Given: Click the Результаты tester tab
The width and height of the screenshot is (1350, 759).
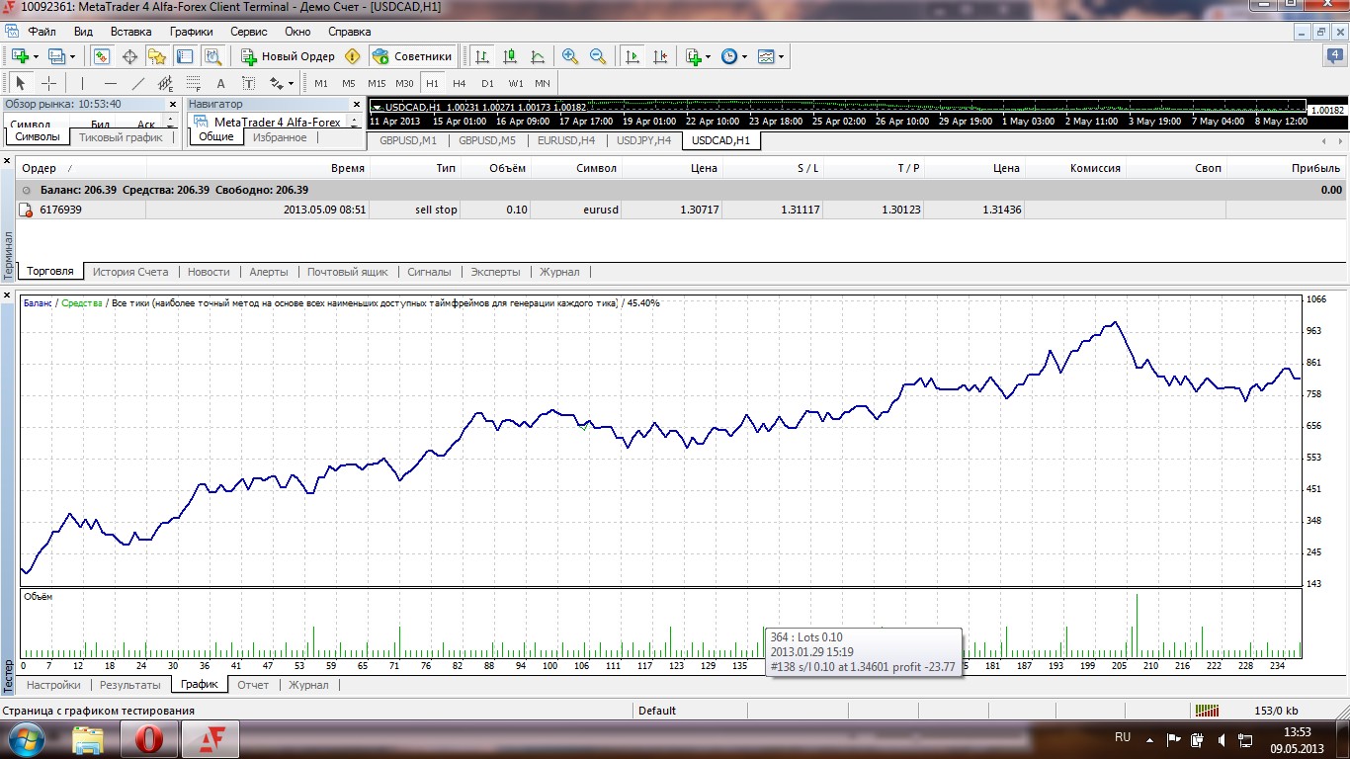Looking at the screenshot, I should click(x=130, y=685).
